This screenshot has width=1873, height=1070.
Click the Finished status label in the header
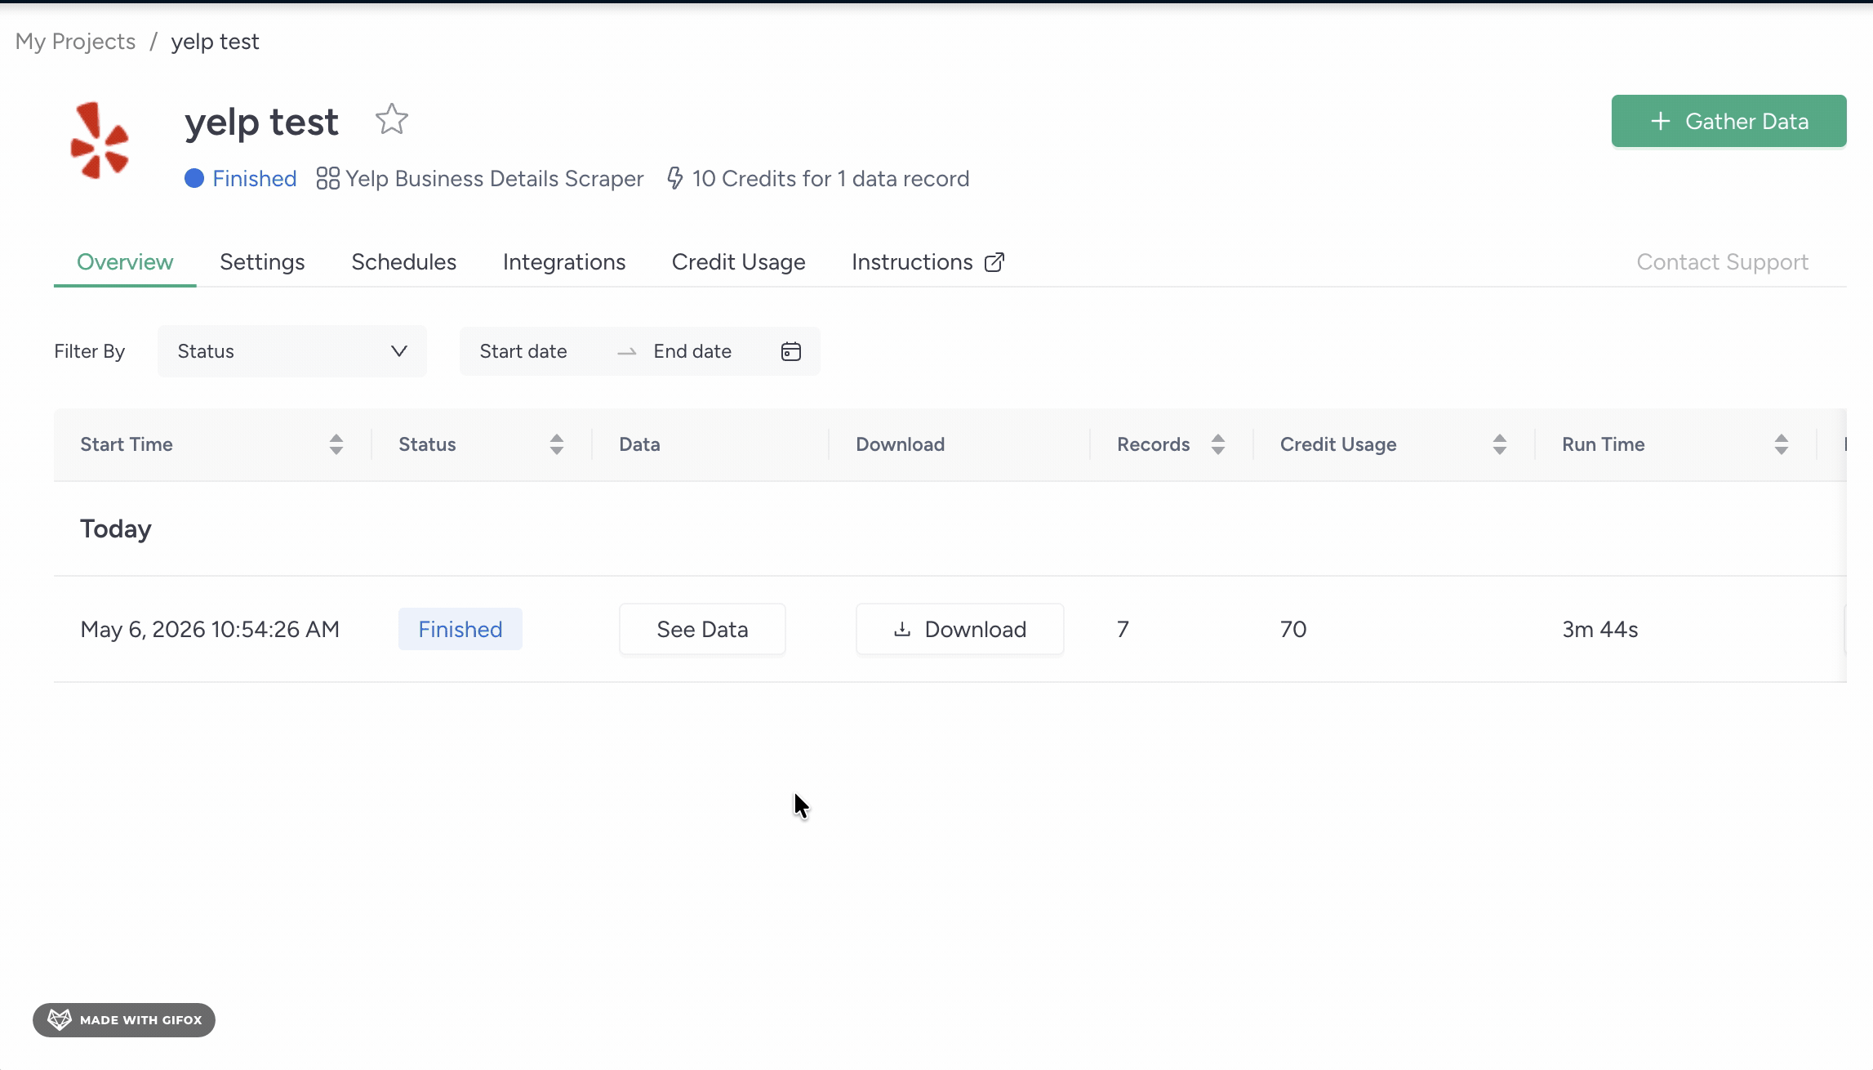(255, 178)
